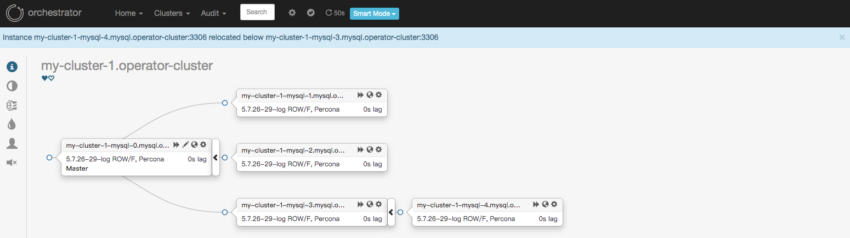Open cluster info sidebar icon
Screen dimensions: 850x238
pyautogui.click(x=12, y=67)
